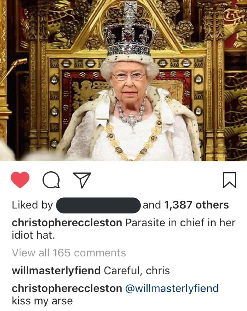
Task: Open christophereccleston profile from the caption
Action: (x=67, y=223)
